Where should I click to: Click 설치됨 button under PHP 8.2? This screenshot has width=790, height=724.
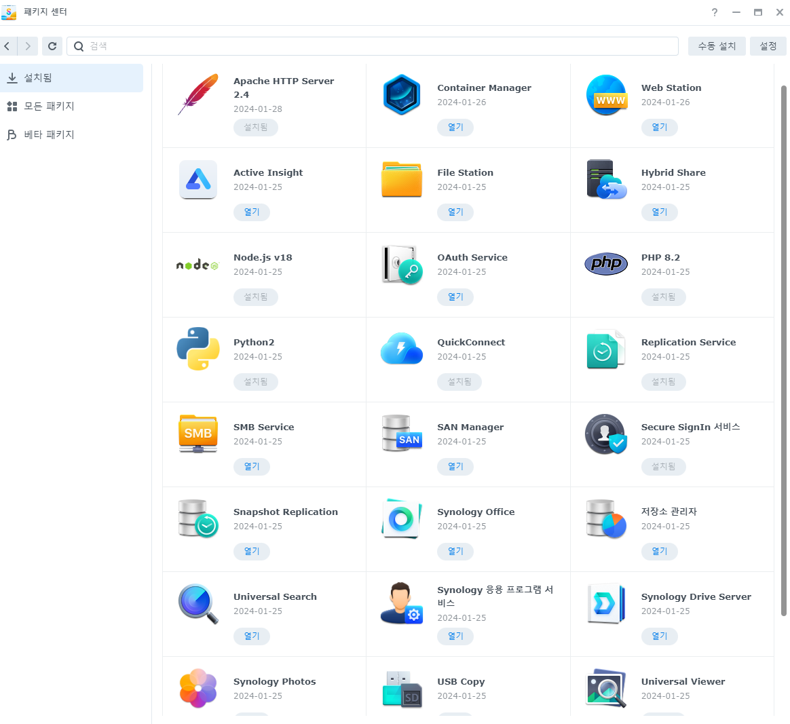coord(664,297)
